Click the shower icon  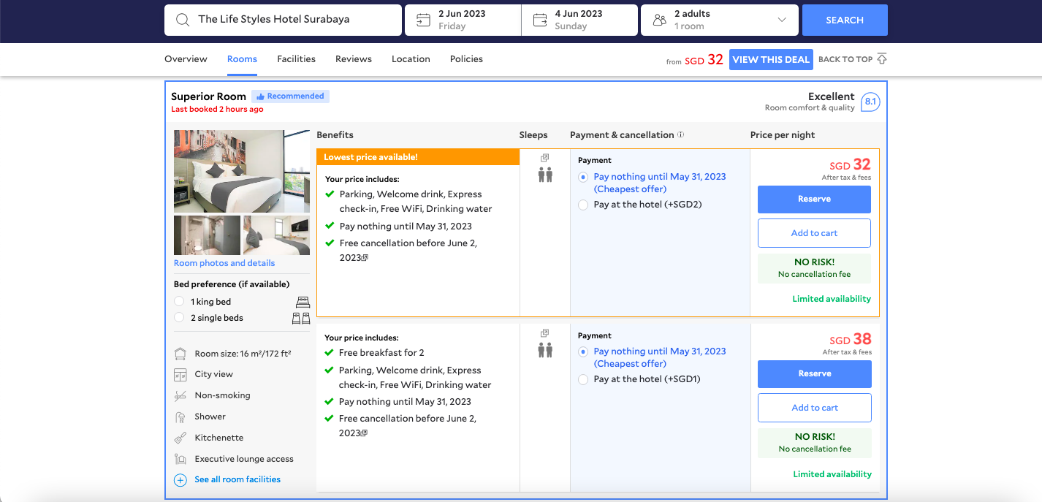coord(180,417)
